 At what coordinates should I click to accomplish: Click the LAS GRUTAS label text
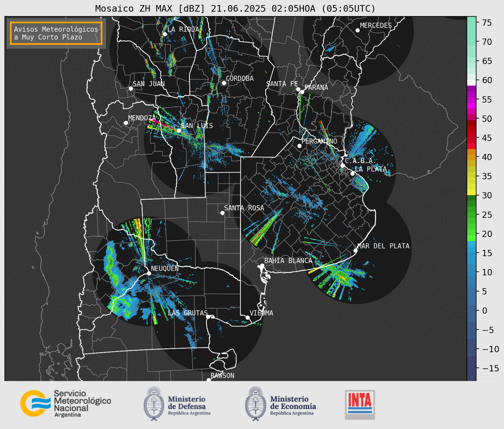(188, 313)
